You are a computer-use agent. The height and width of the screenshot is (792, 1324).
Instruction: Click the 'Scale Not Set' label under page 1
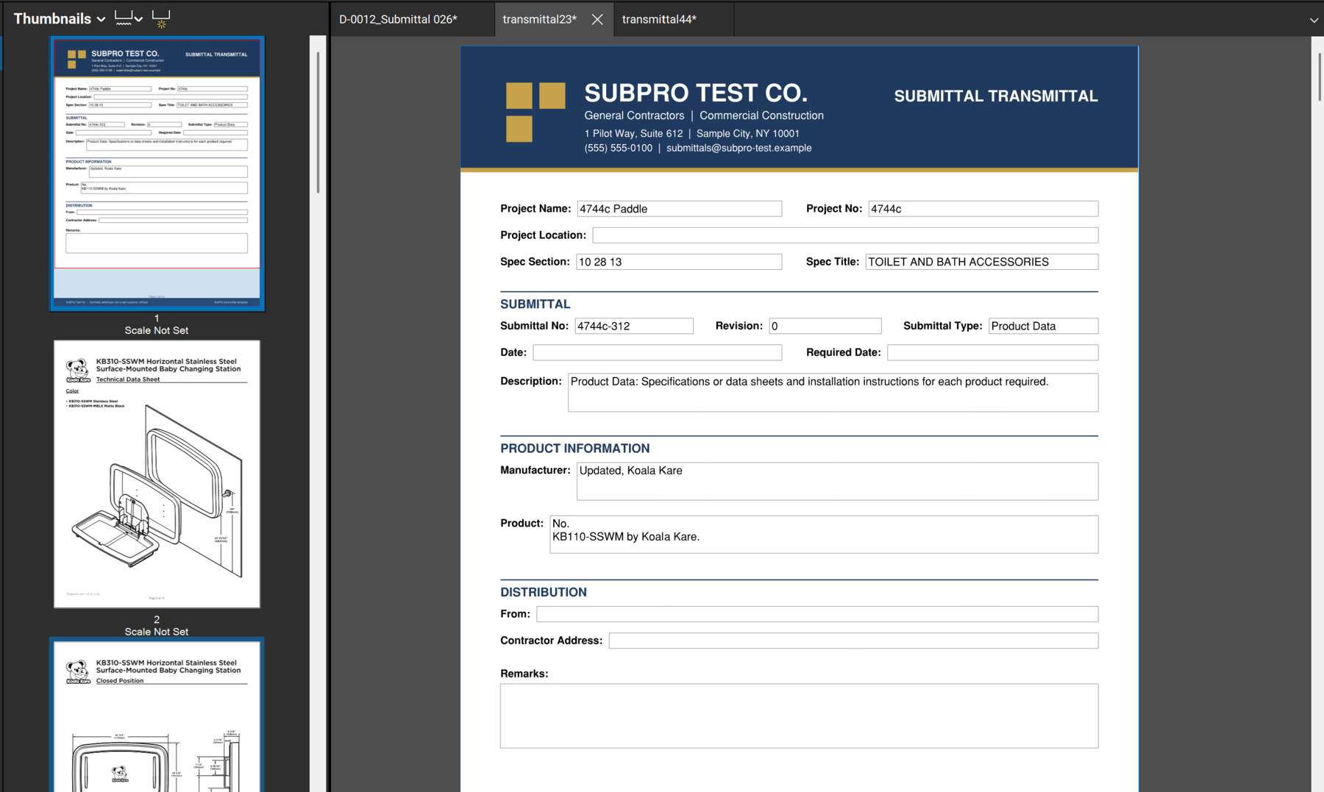[157, 330]
